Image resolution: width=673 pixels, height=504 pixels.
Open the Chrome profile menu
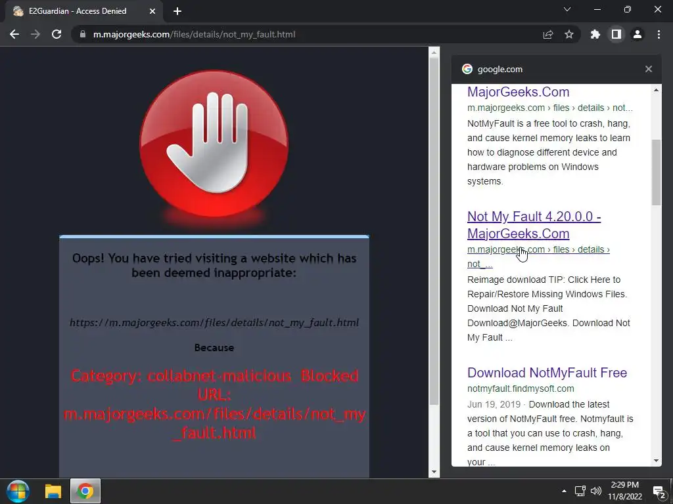click(x=638, y=34)
